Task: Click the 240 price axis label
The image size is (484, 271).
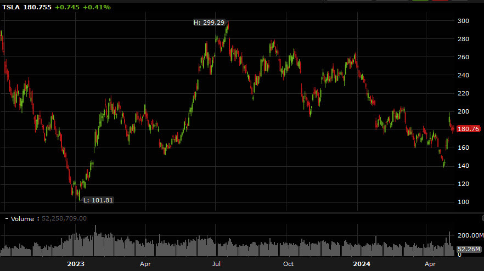Action: click(x=463, y=75)
